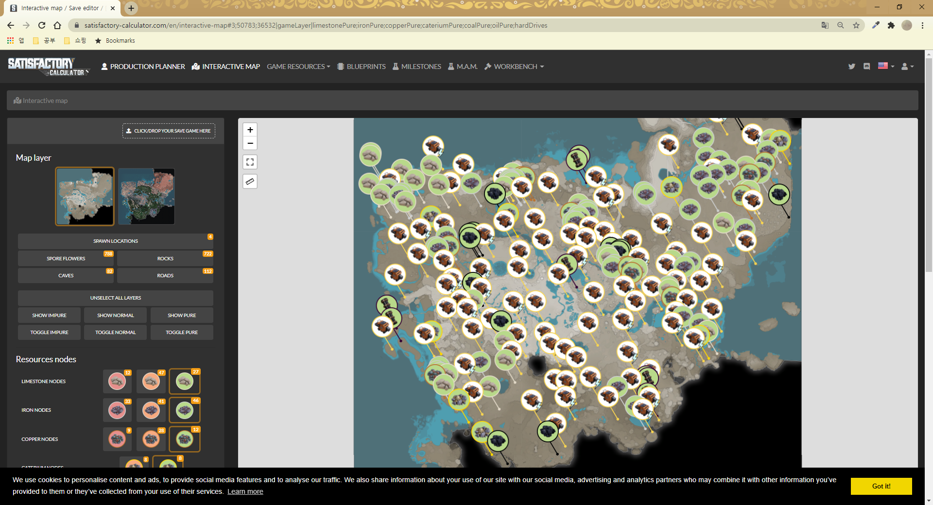Screen dimensions: 933x505
Task: Click Show Pure button
Action: coord(182,315)
